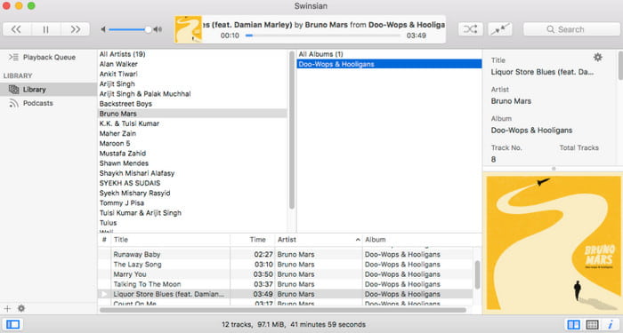623x333 pixels.
Task: Toggle the track info inspector
Action: pyautogui.click(x=611, y=325)
